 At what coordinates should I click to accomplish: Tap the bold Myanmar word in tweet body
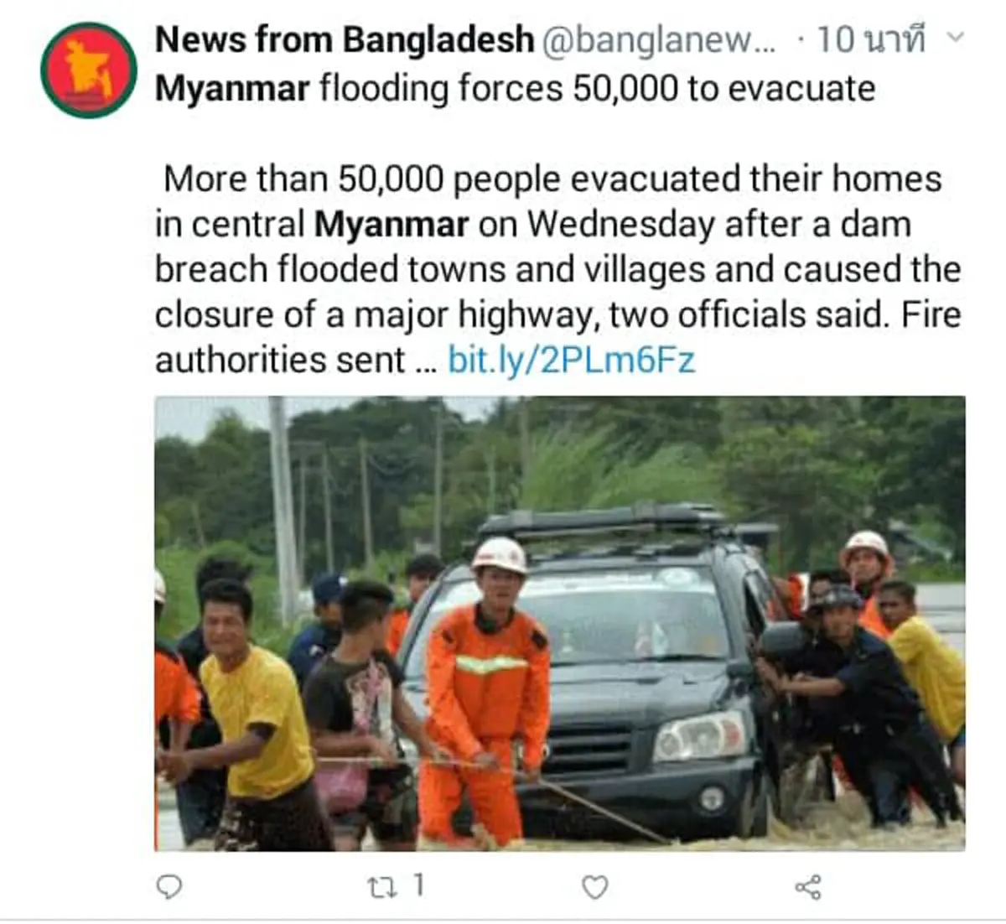(391, 225)
